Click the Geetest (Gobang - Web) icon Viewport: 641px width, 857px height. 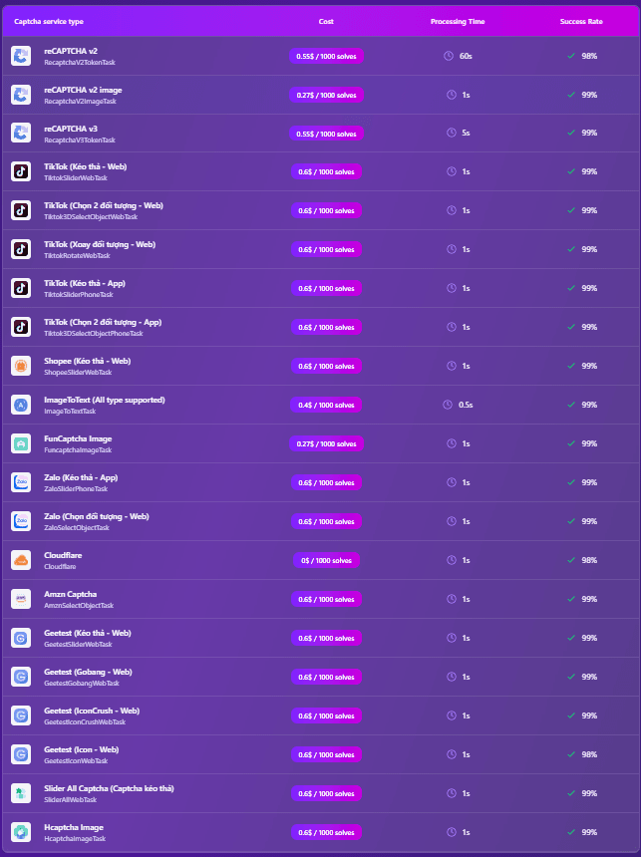pos(21,677)
